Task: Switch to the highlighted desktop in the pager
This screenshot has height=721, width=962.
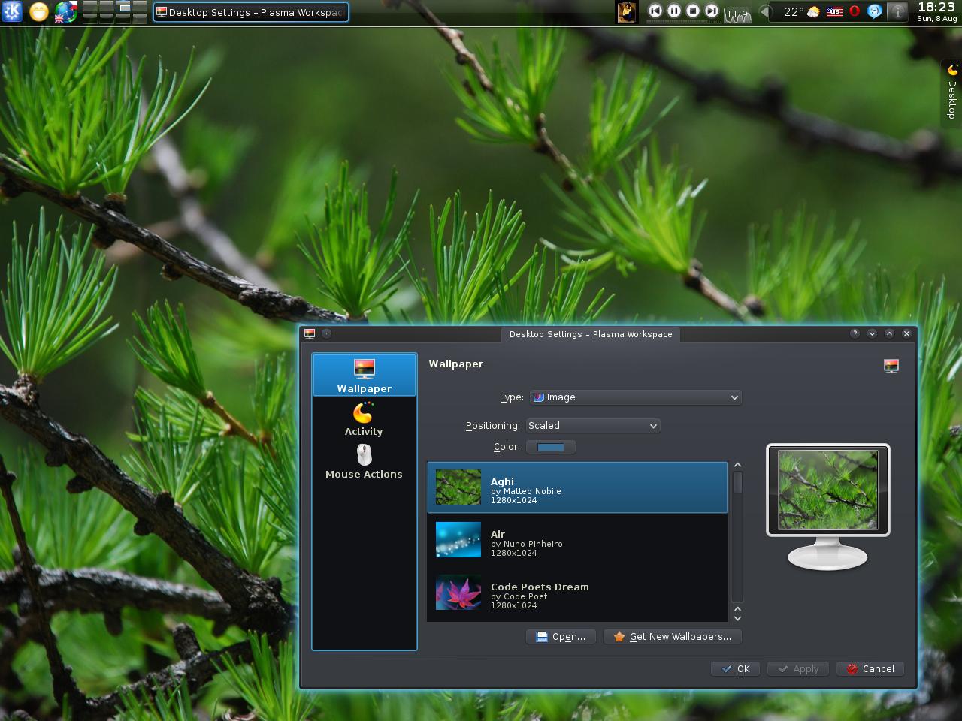Action: coord(123,7)
